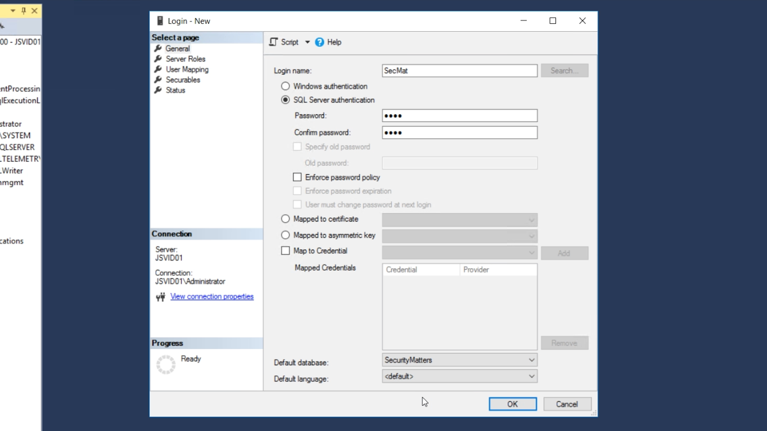
Task: Select the General page wrench icon
Action: click(x=158, y=48)
